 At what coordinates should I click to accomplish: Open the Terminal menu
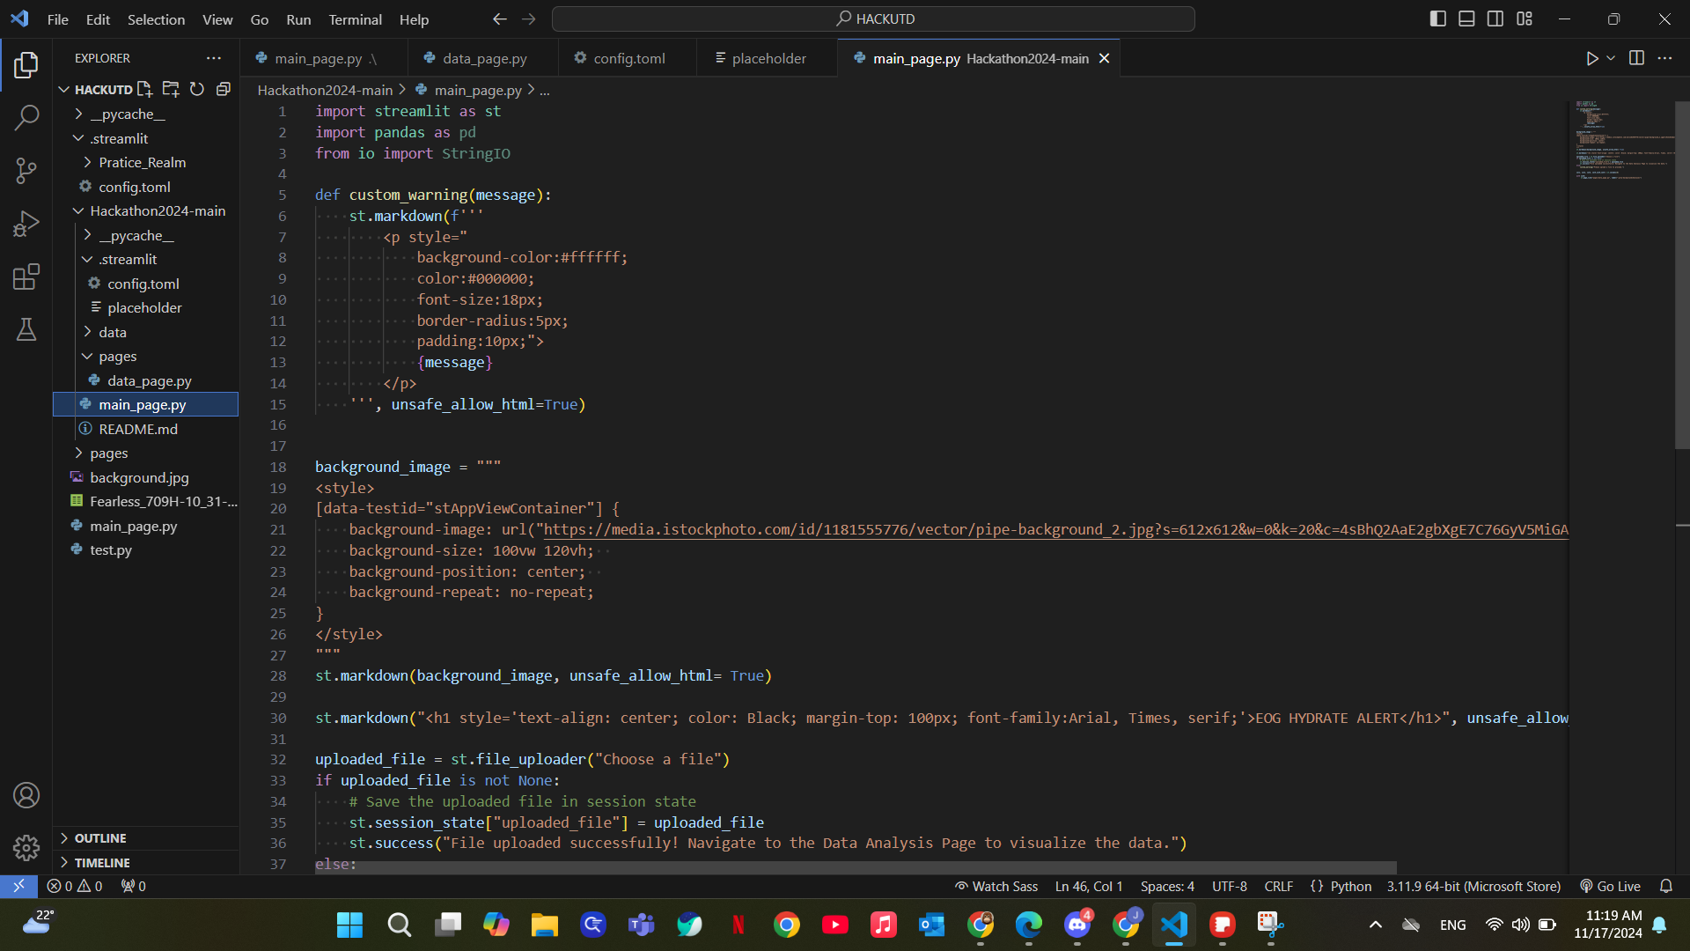(355, 19)
